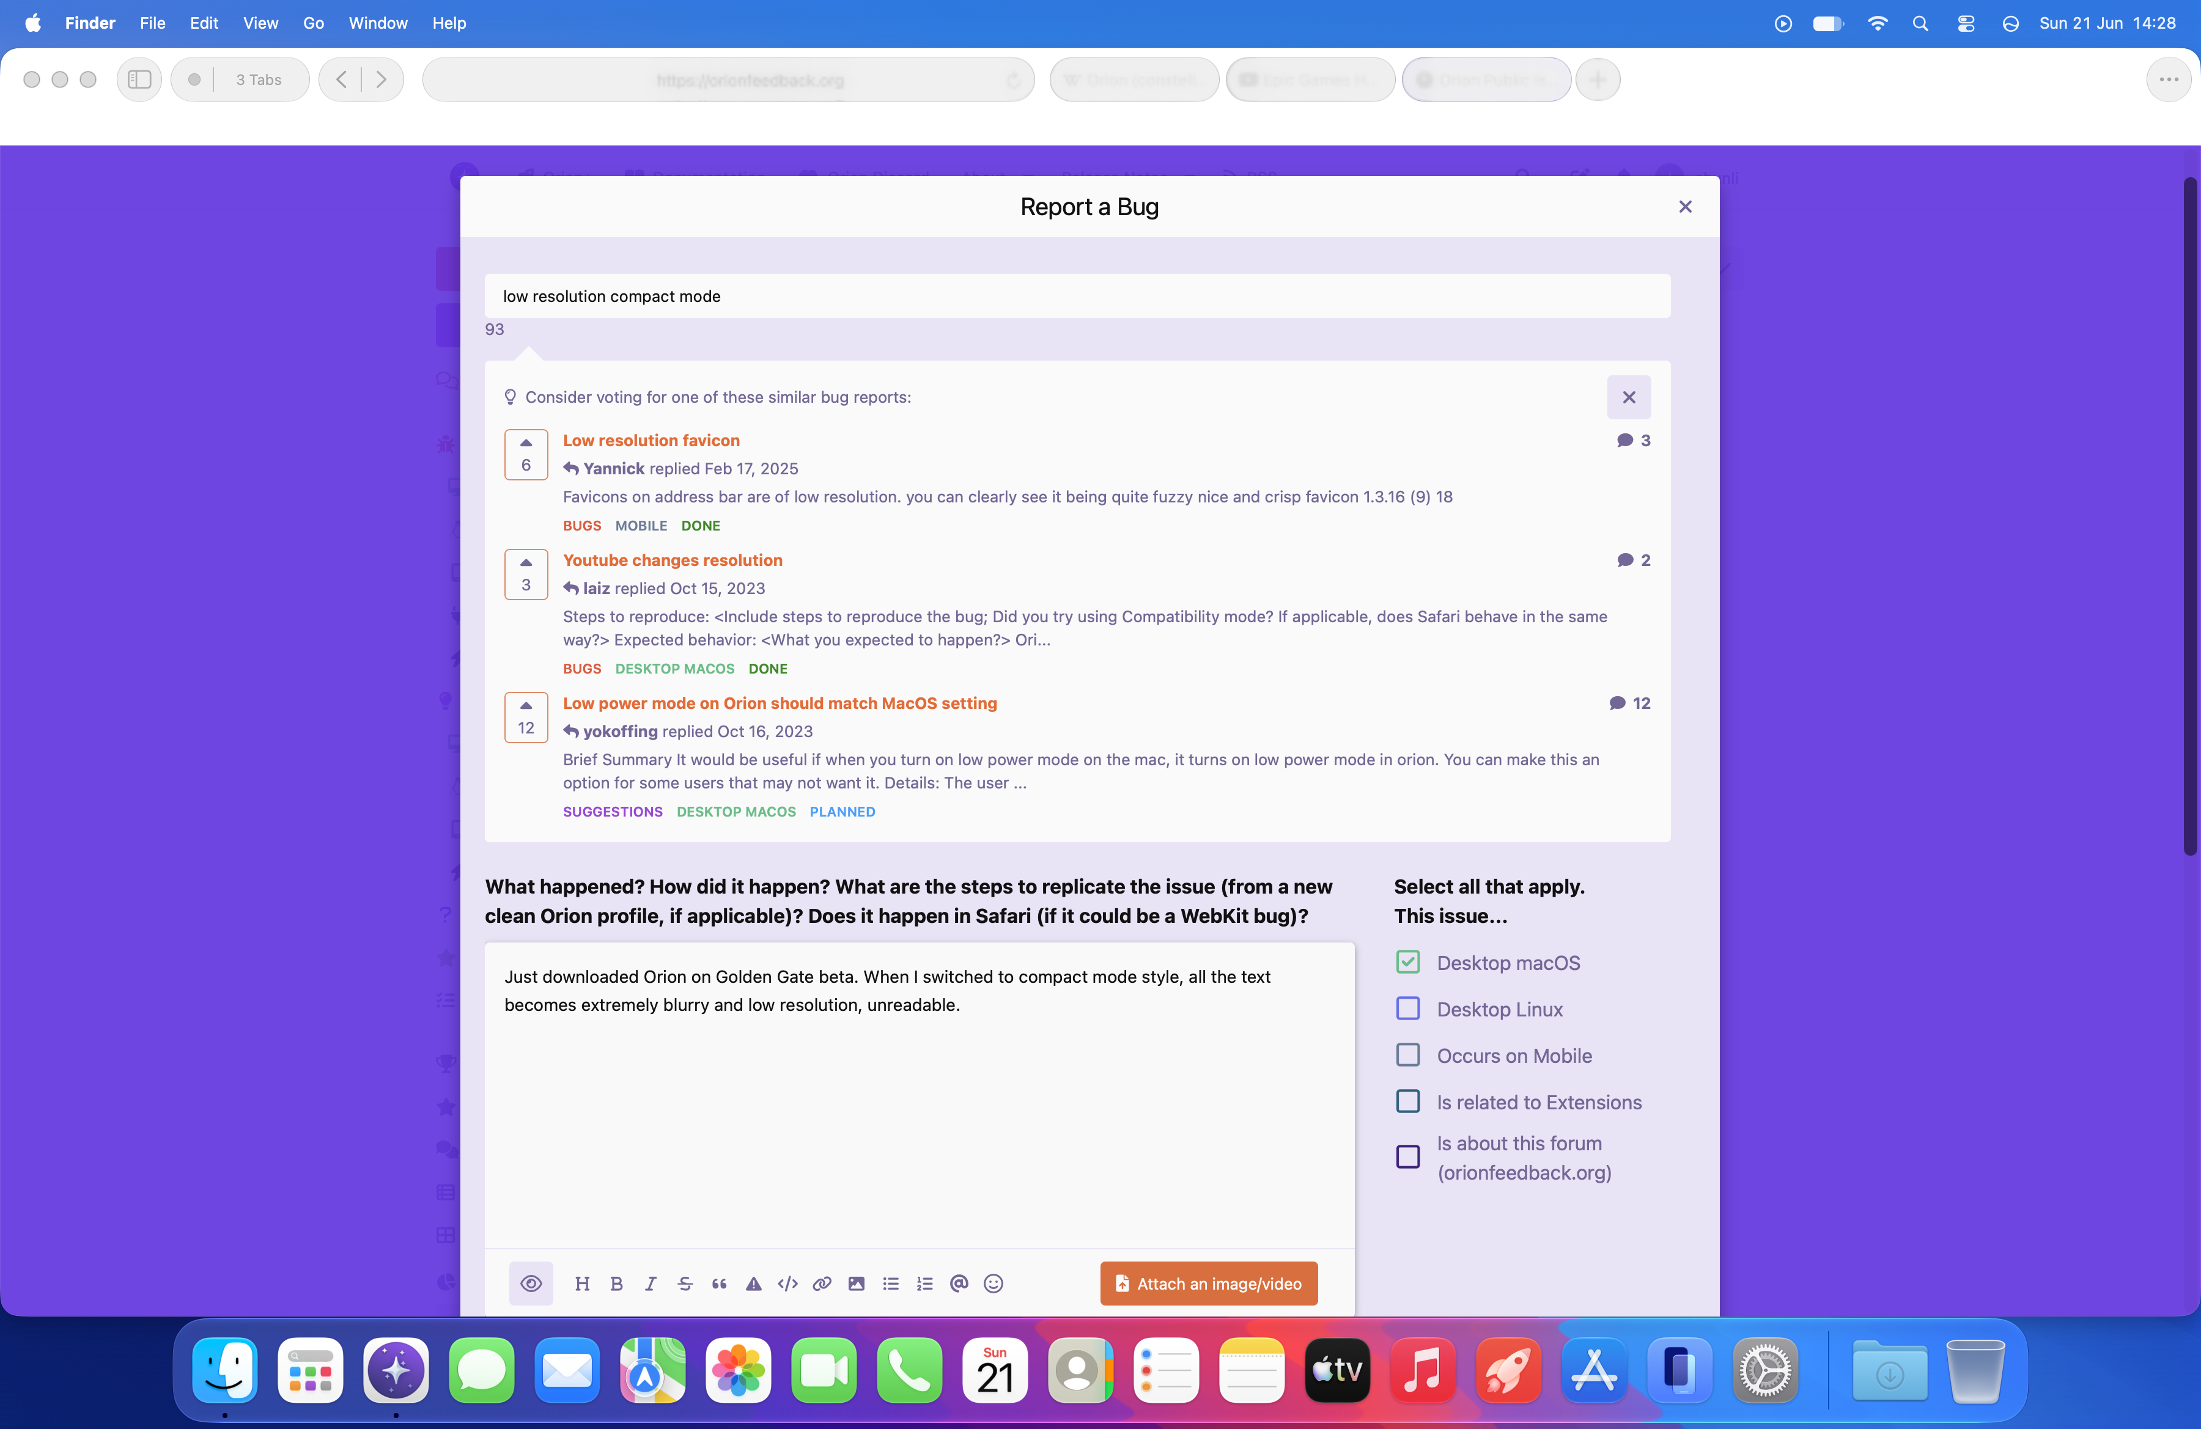Image resolution: width=2201 pixels, height=1429 pixels.
Task: Open a new tab with the plus button
Action: coord(1597,79)
